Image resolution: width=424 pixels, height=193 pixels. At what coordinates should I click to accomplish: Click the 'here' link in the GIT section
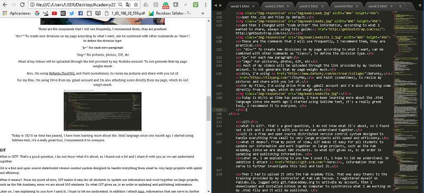click(x=140, y=191)
